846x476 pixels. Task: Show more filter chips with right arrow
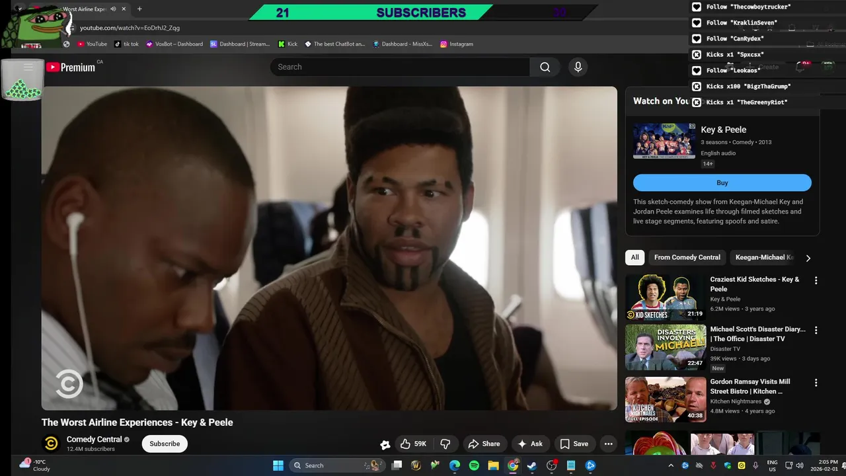tap(808, 258)
